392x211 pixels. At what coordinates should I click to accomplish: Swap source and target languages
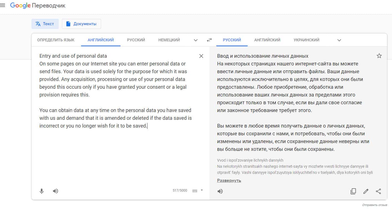[209, 40]
